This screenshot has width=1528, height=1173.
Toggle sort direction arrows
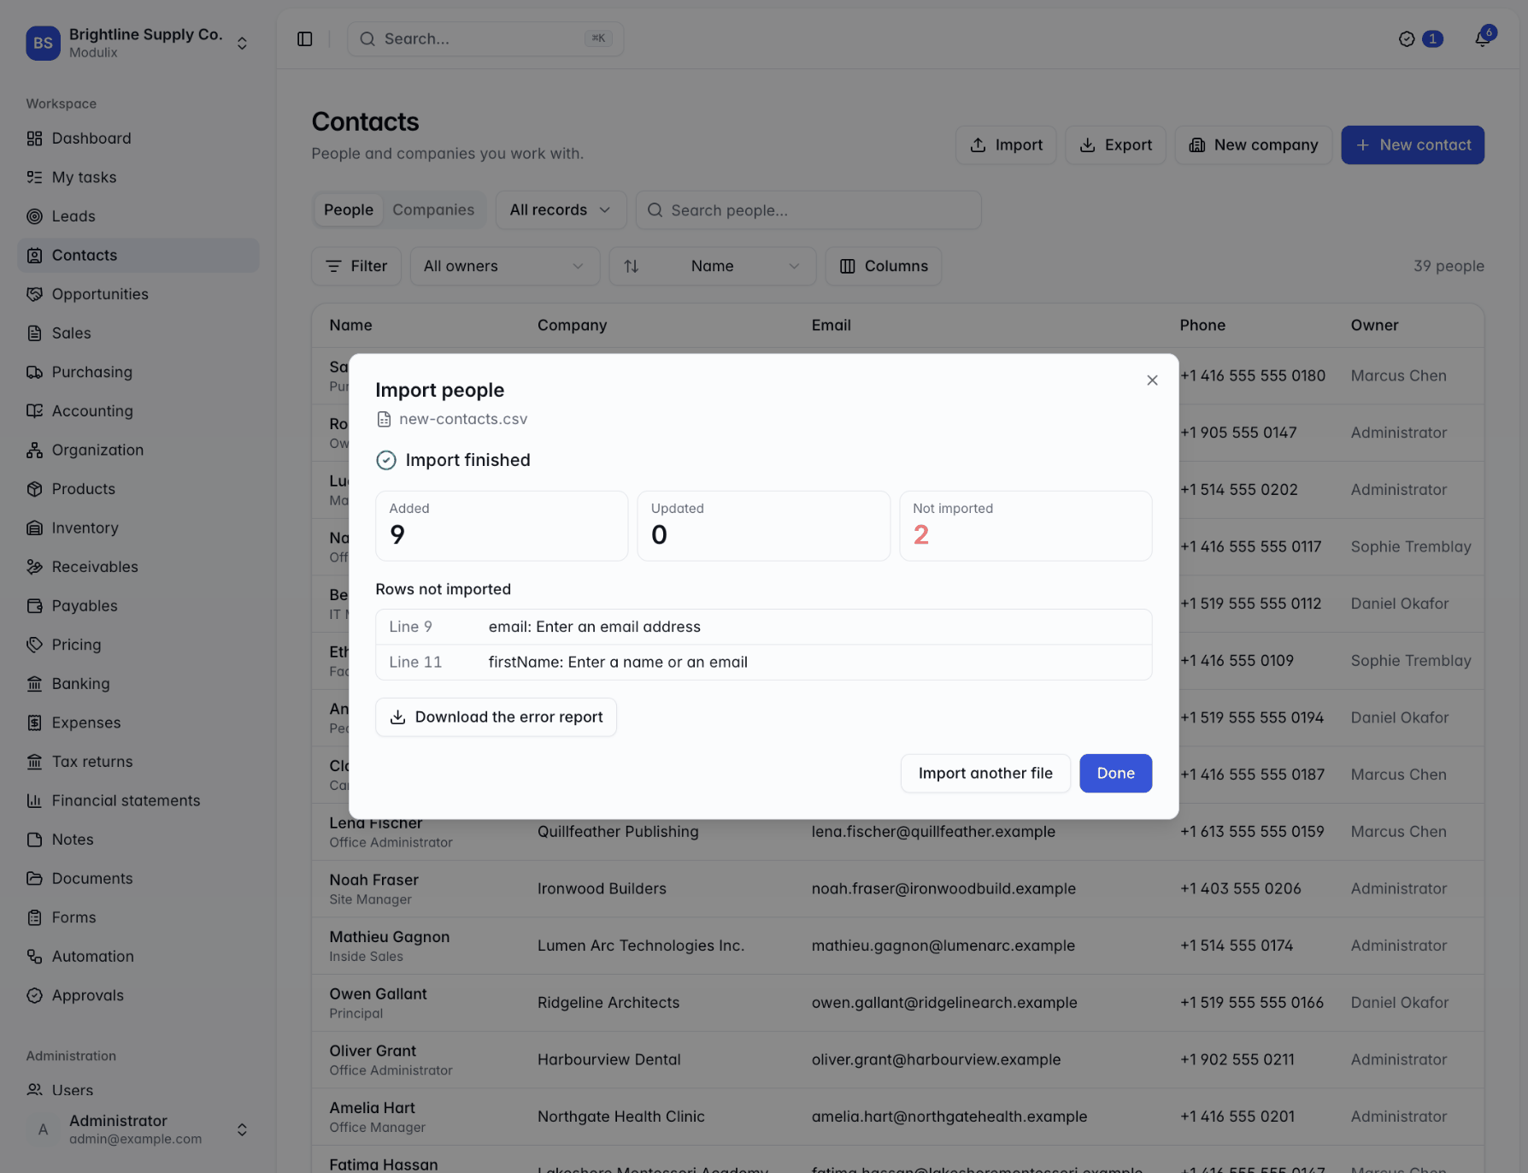(x=632, y=266)
